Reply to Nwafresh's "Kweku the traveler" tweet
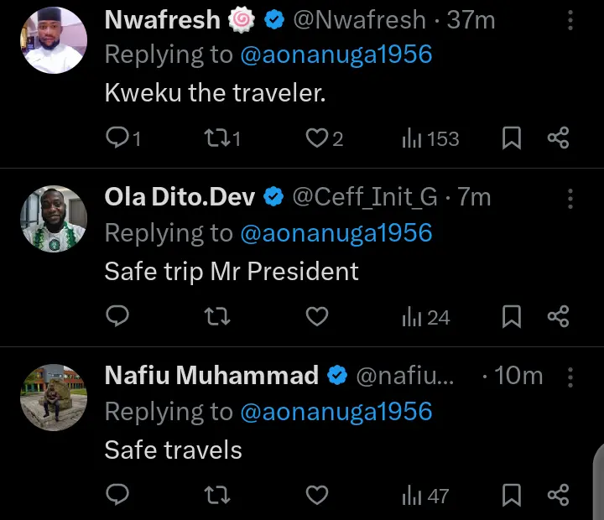 [117, 138]
